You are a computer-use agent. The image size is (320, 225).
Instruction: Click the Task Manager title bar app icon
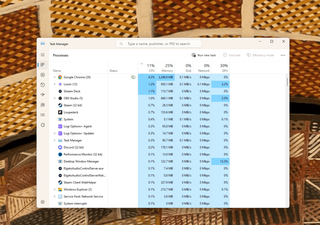[x=42, y=43]
